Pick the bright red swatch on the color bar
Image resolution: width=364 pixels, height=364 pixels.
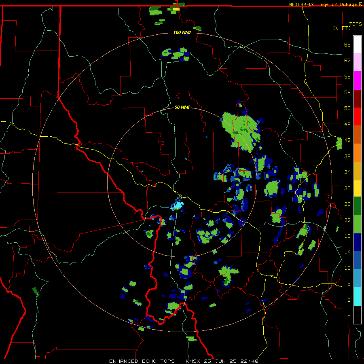[357, 116]
